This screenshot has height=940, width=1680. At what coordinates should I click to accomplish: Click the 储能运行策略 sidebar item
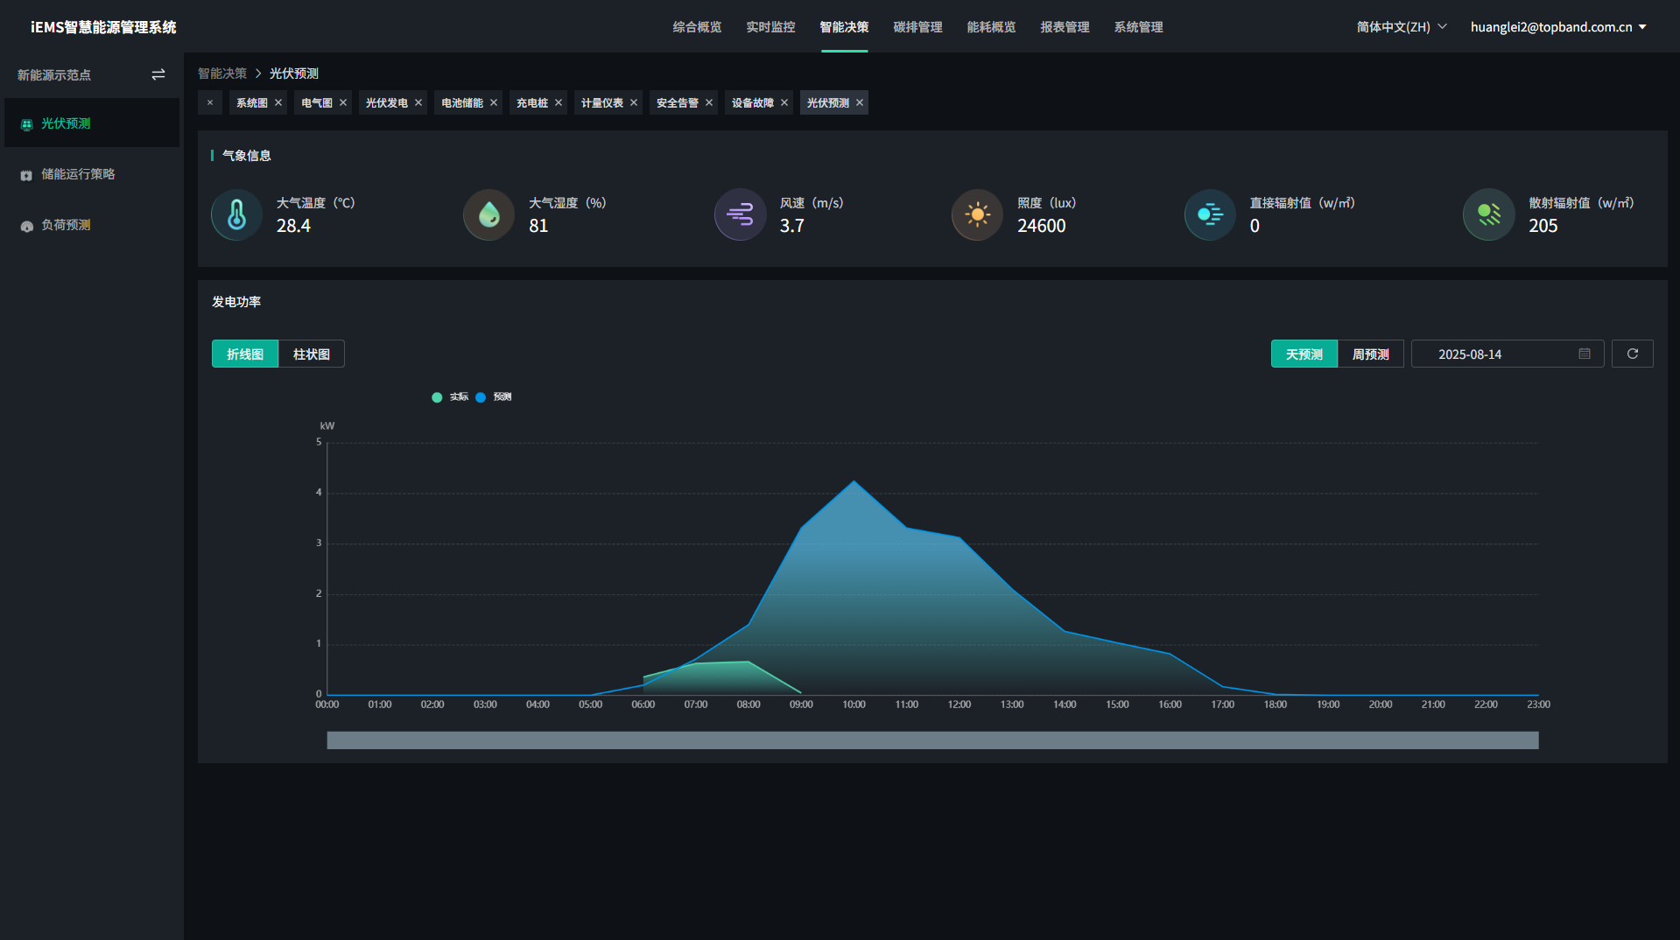[92, 174]
